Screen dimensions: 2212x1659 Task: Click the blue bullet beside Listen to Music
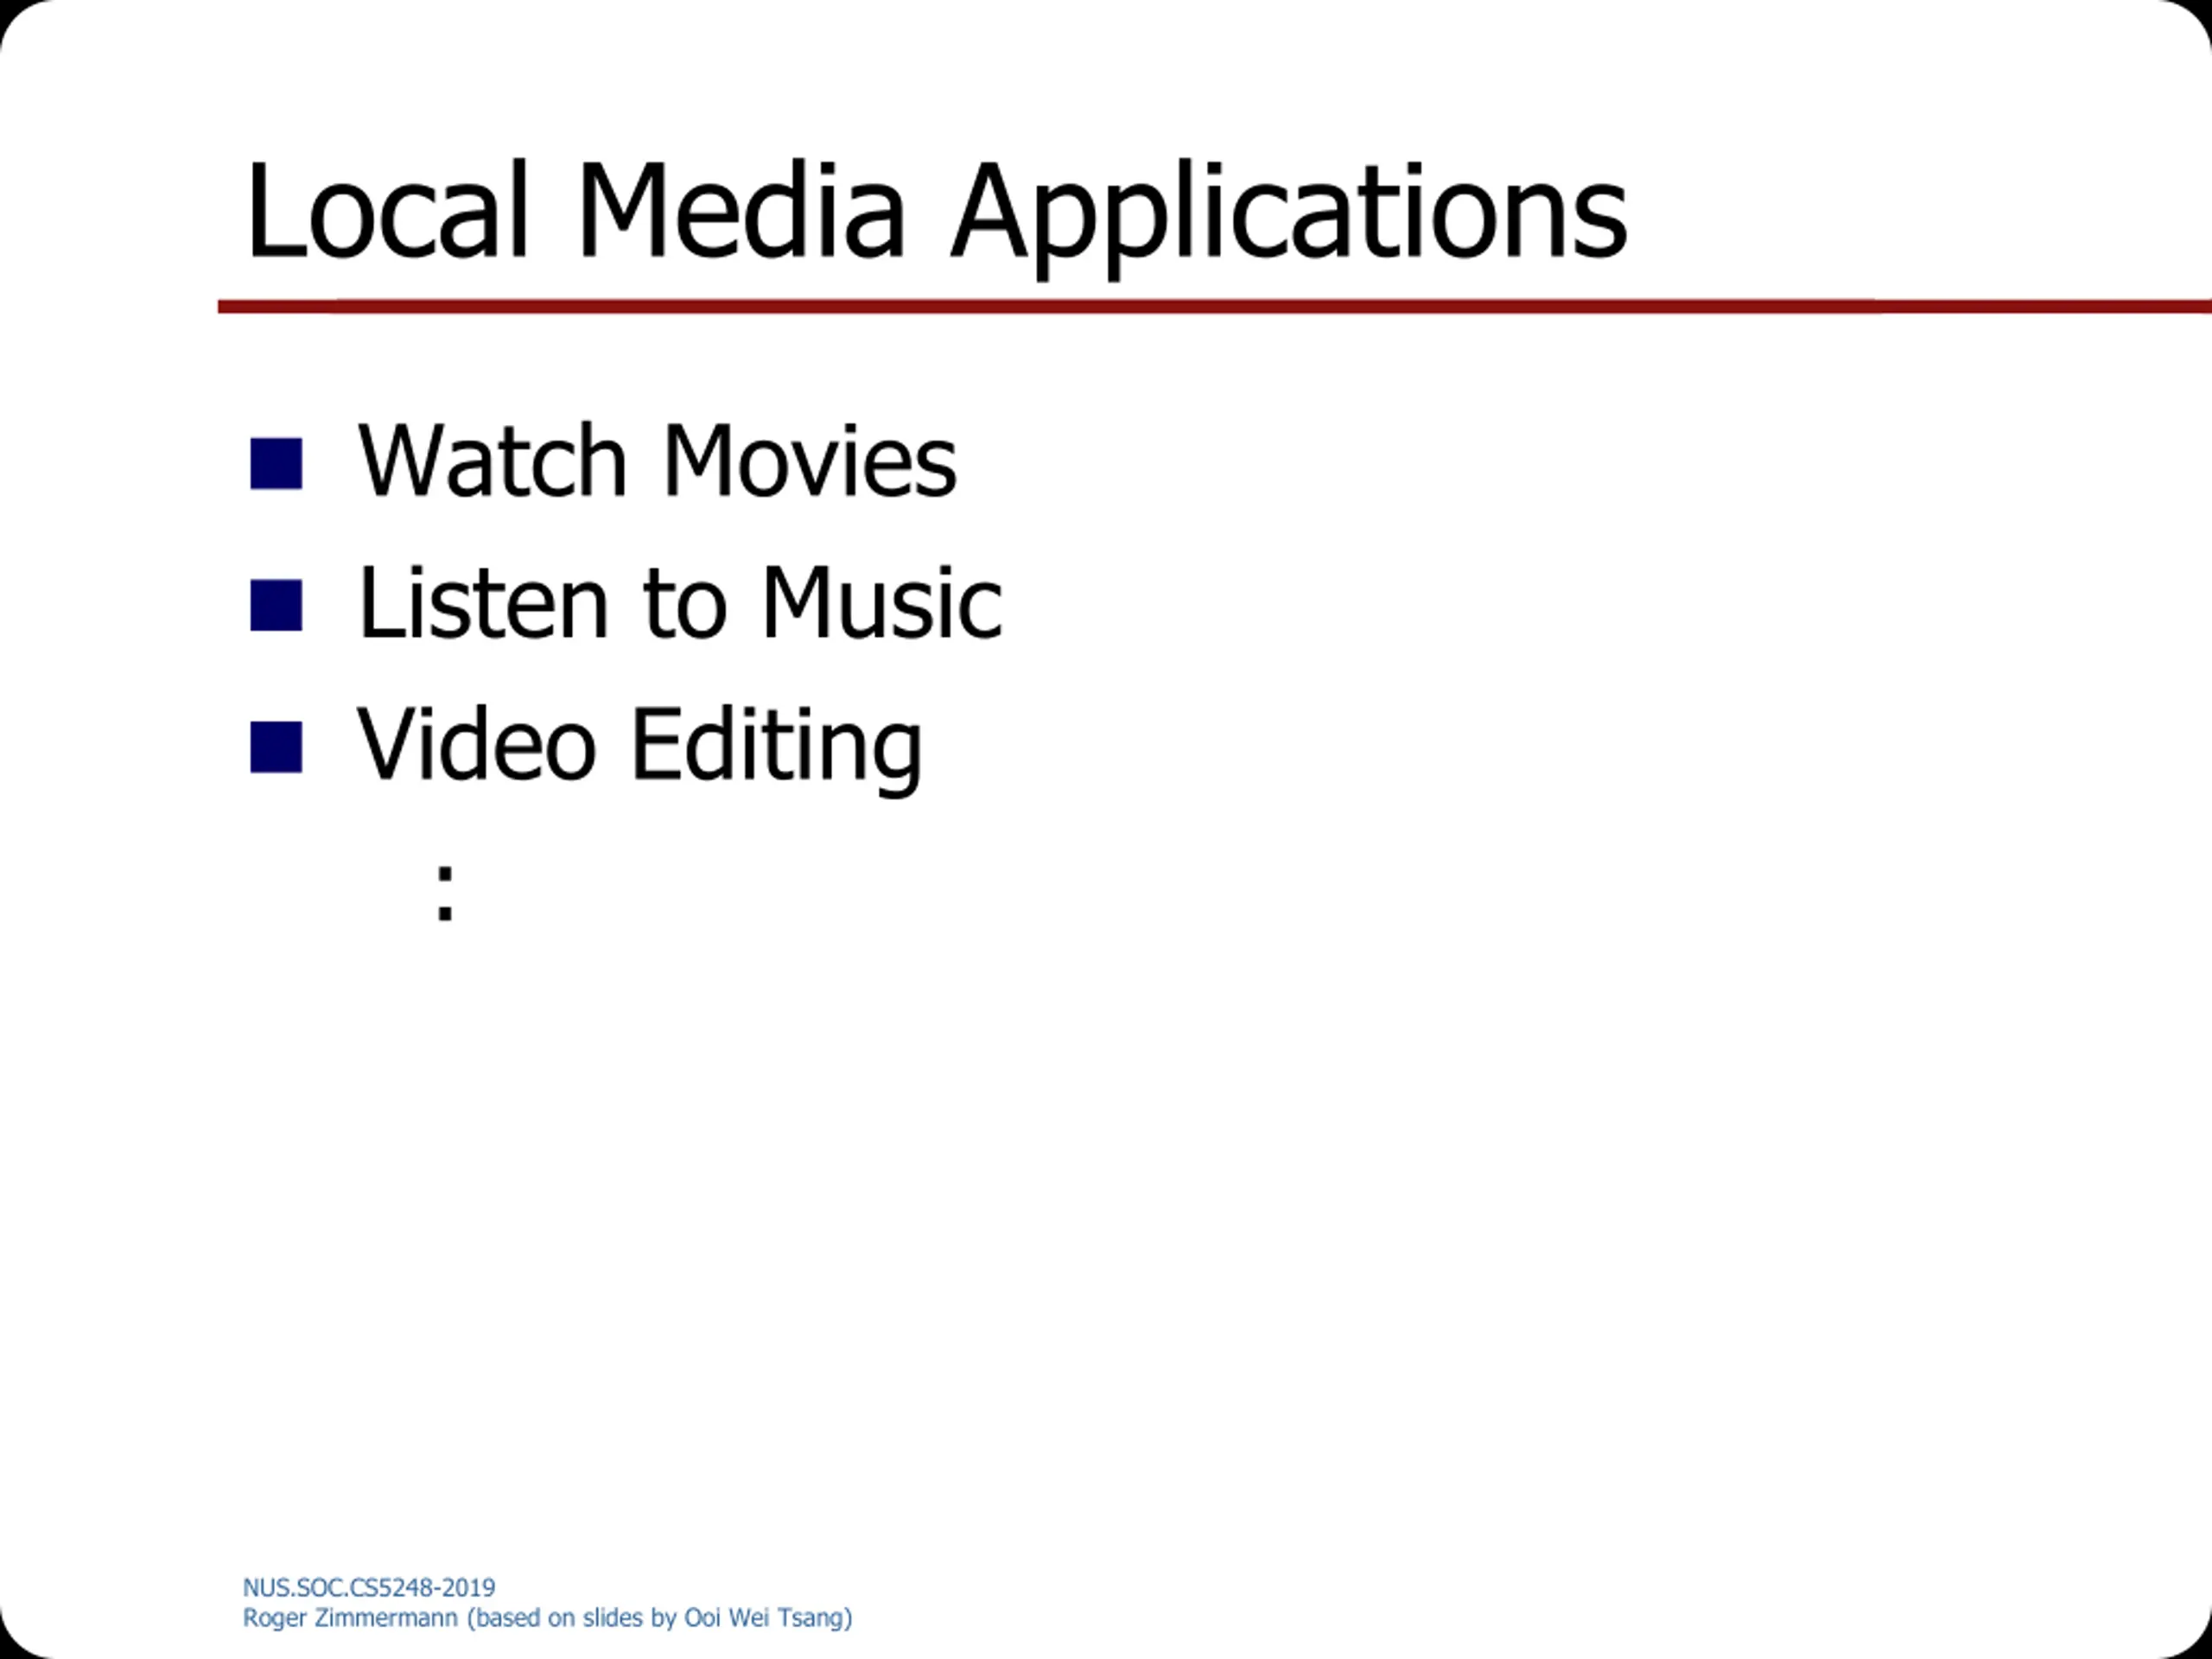(x=276, y=606)
